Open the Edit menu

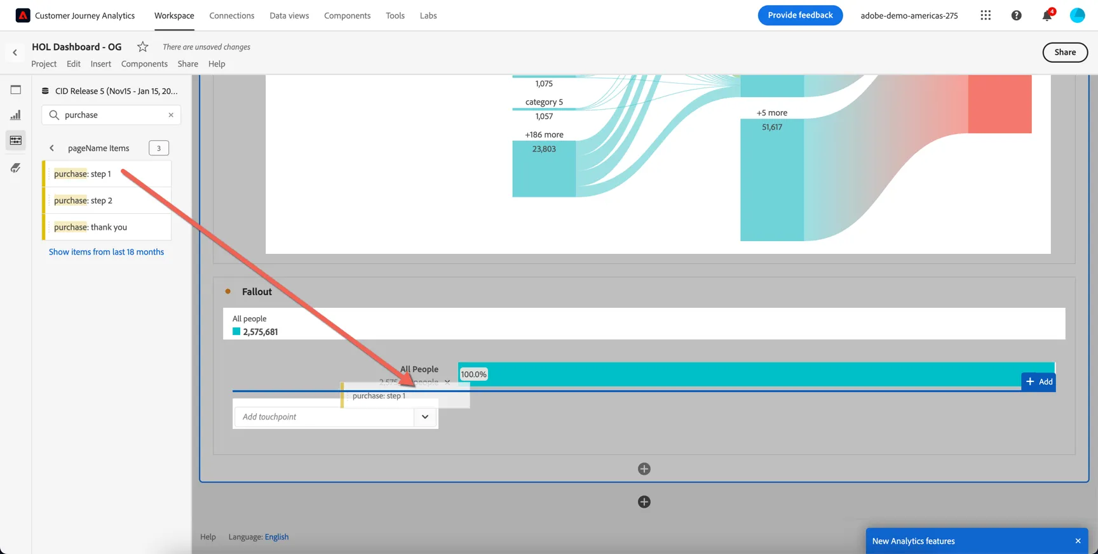pos(74,64)
